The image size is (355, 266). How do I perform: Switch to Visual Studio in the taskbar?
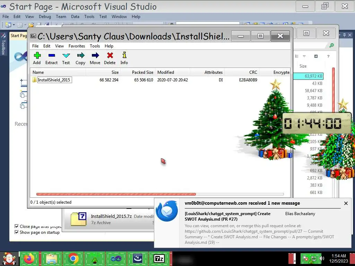tap(116, 258)
